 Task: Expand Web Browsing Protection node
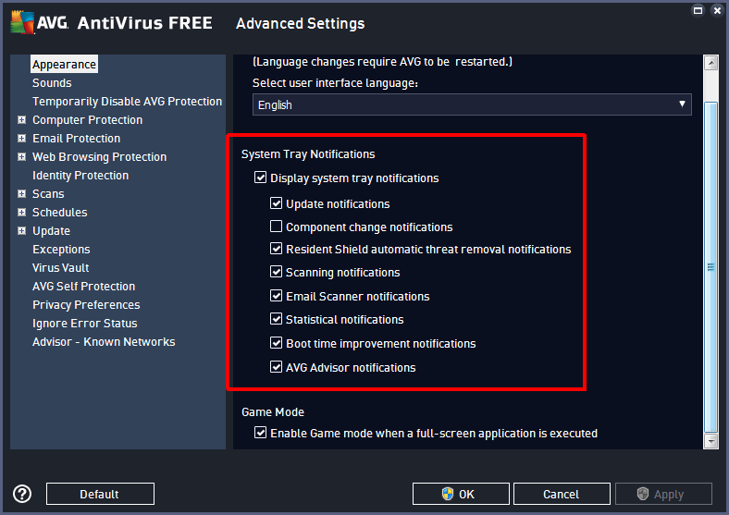21,156
